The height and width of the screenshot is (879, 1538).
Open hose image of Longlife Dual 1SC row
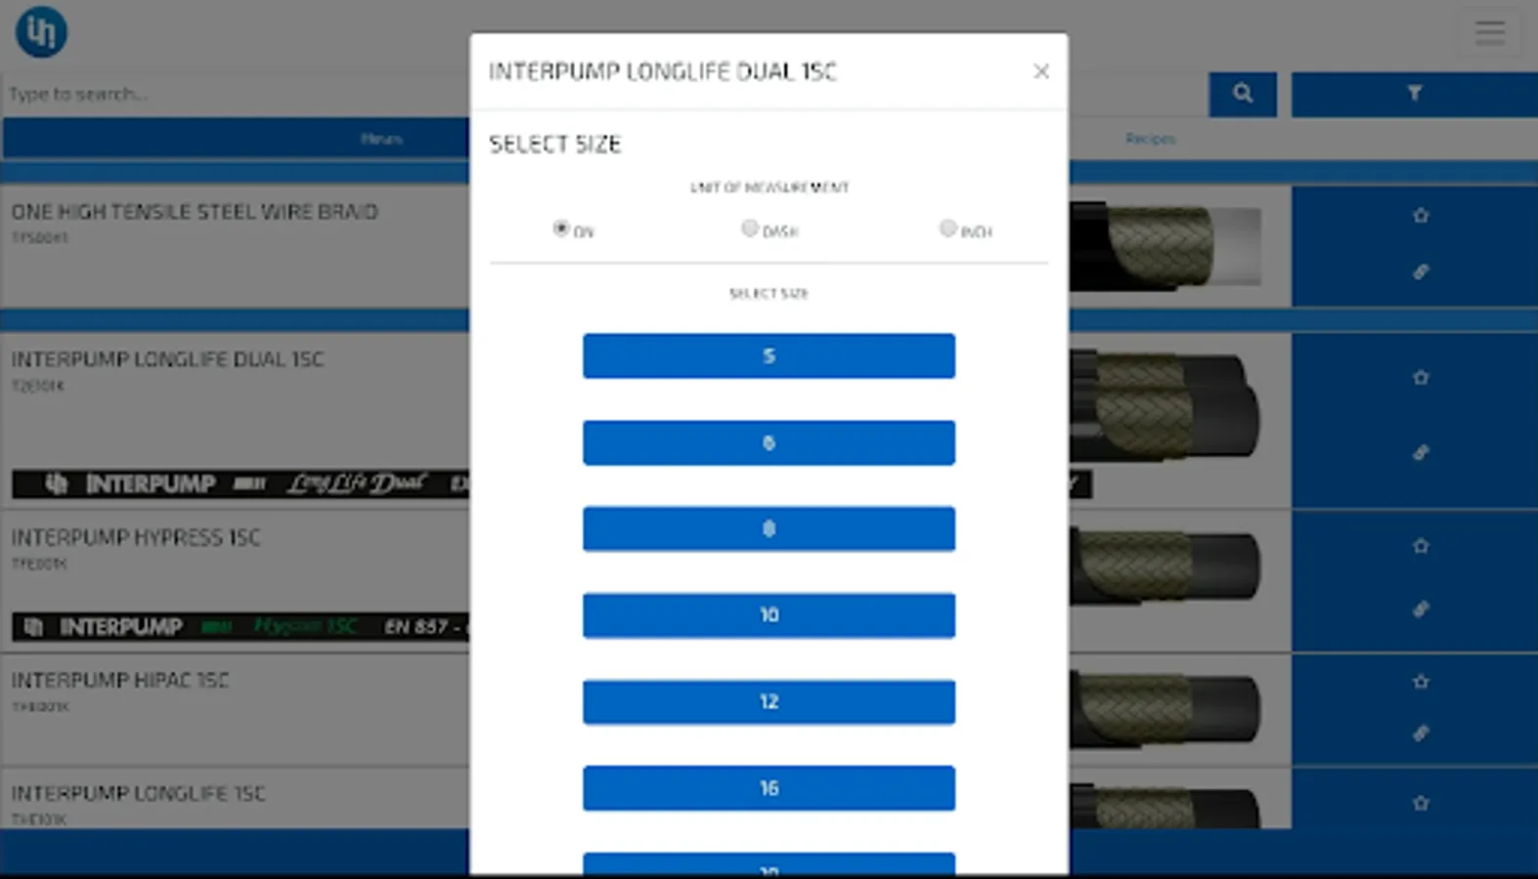(1165, 407)
